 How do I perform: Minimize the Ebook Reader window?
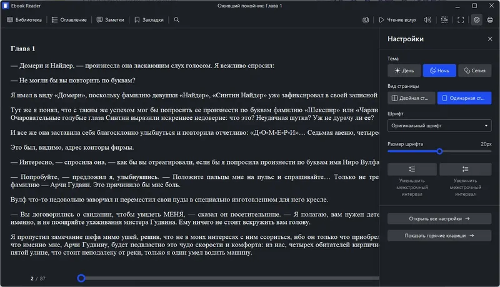[457, 6]
